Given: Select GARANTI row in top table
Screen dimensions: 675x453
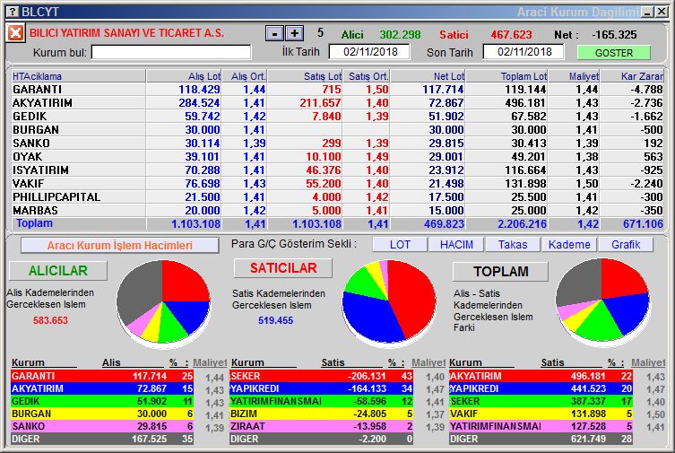Looking at the screenshot, I should point(337,90).
